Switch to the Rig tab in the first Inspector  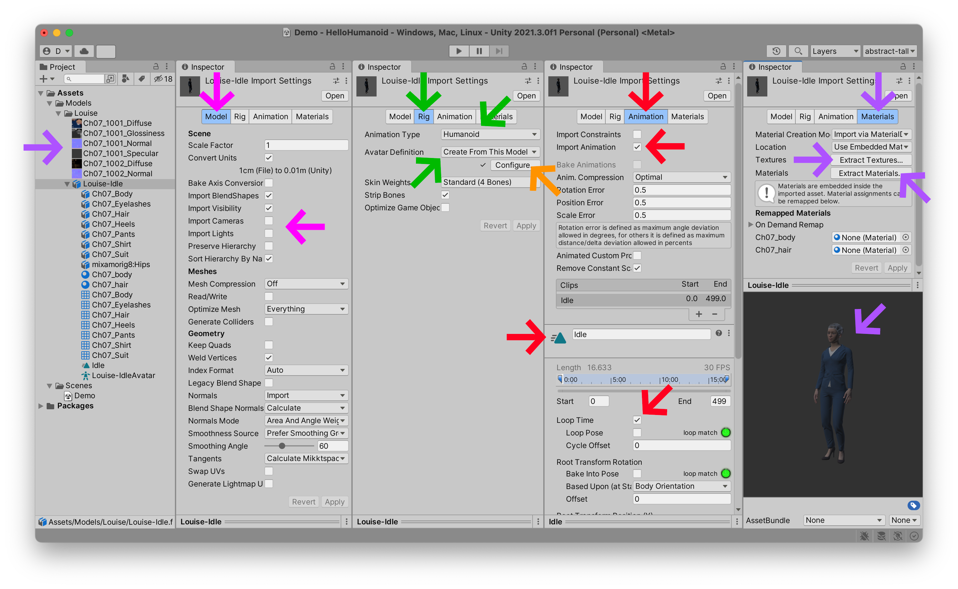point(240,116)
